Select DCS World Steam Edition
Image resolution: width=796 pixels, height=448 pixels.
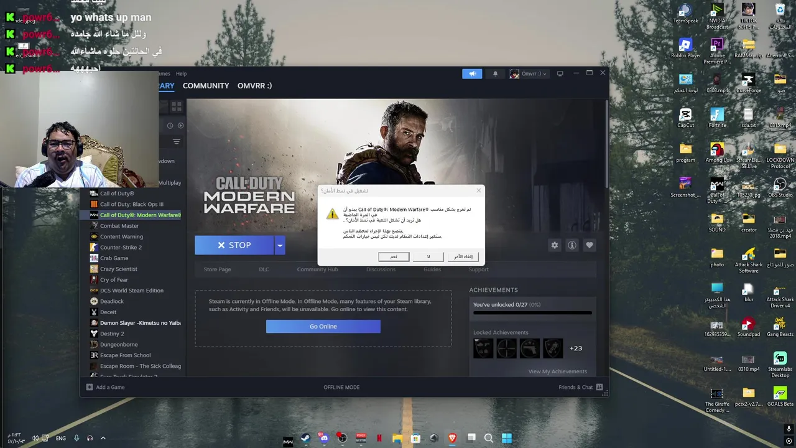coord(131,291)
